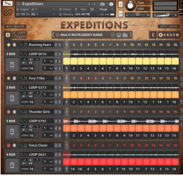Open the FX panel for Thunder Girls
Image resolution: width=183 pixels, height=178 pixels.
pos(12,131)
